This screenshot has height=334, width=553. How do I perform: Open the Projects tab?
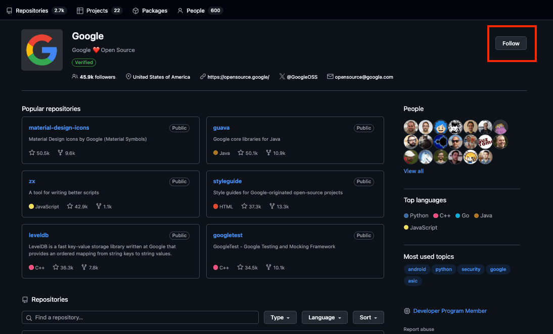[100, 11]
